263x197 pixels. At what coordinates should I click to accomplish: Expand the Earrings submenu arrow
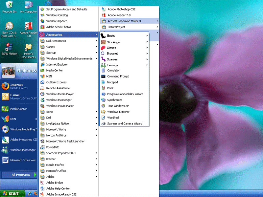click(x=147, y=65)
